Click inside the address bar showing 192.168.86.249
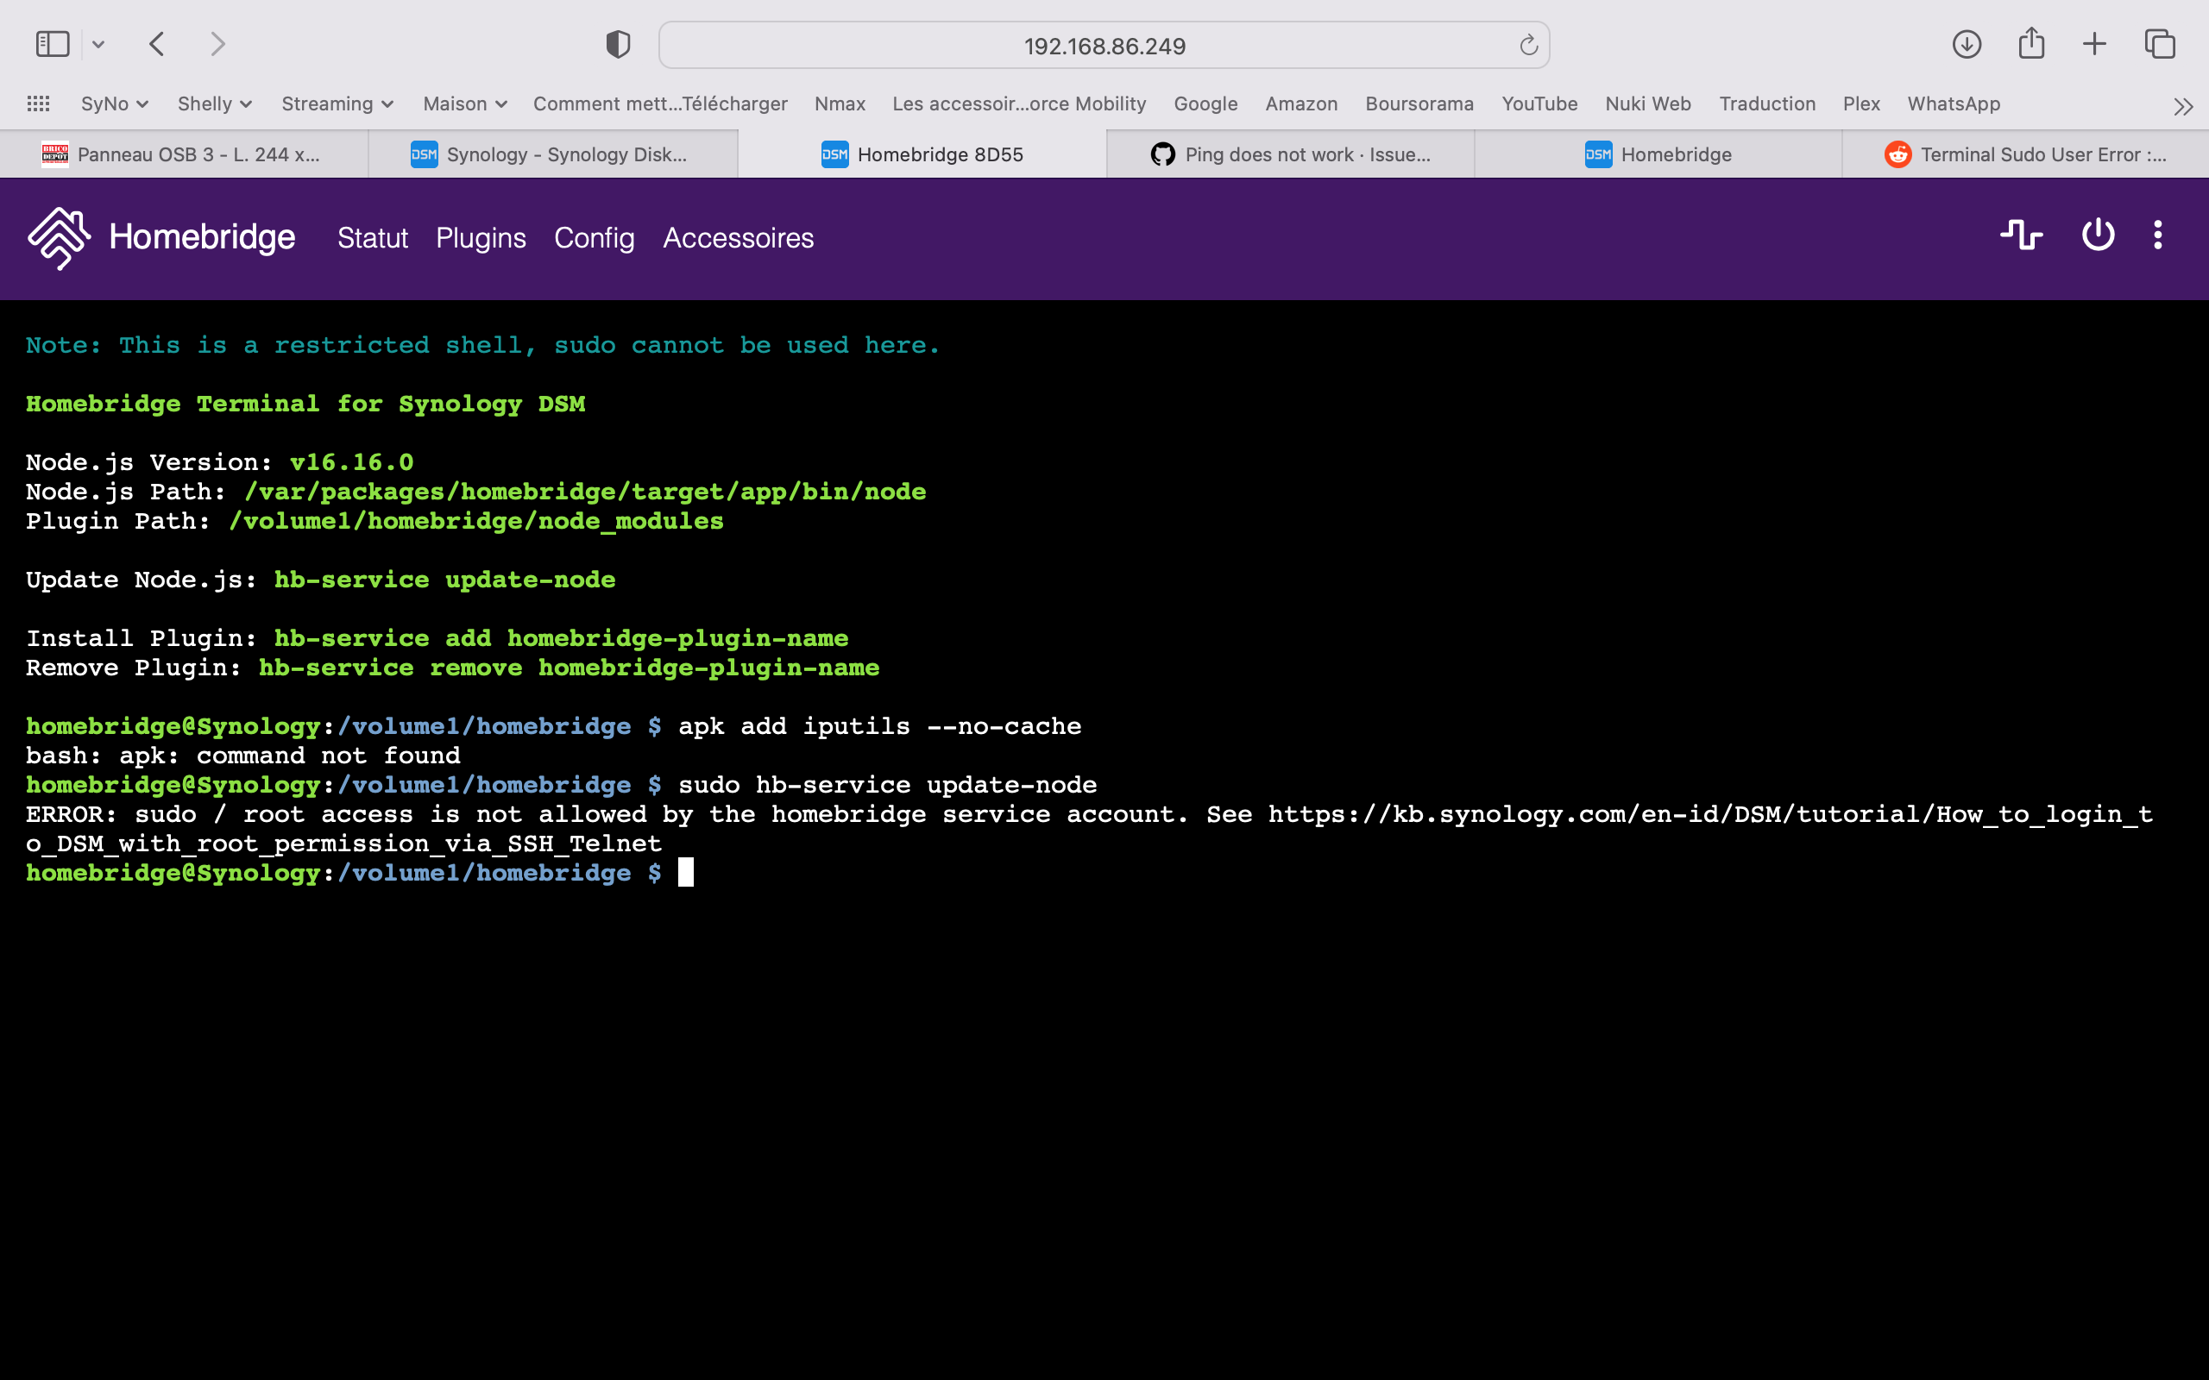 tap(1103, 45)
